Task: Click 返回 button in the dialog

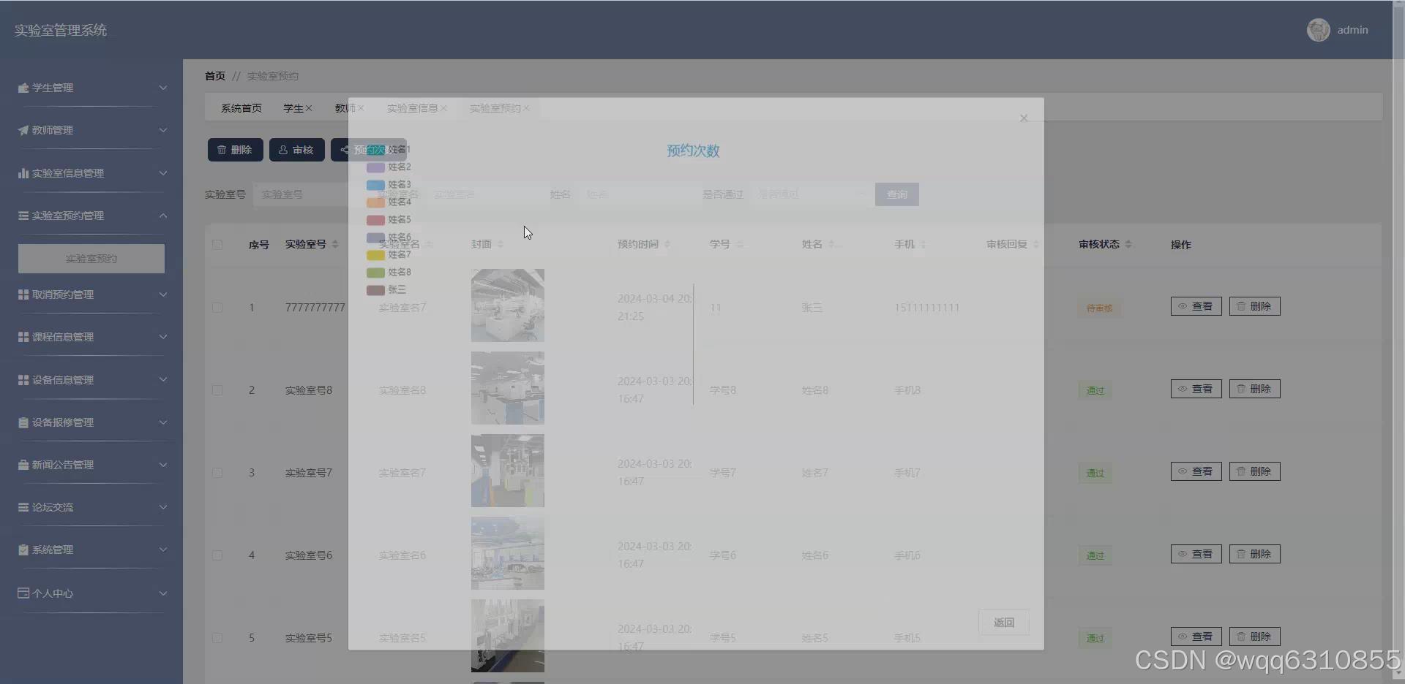Action: [1004, 623]
